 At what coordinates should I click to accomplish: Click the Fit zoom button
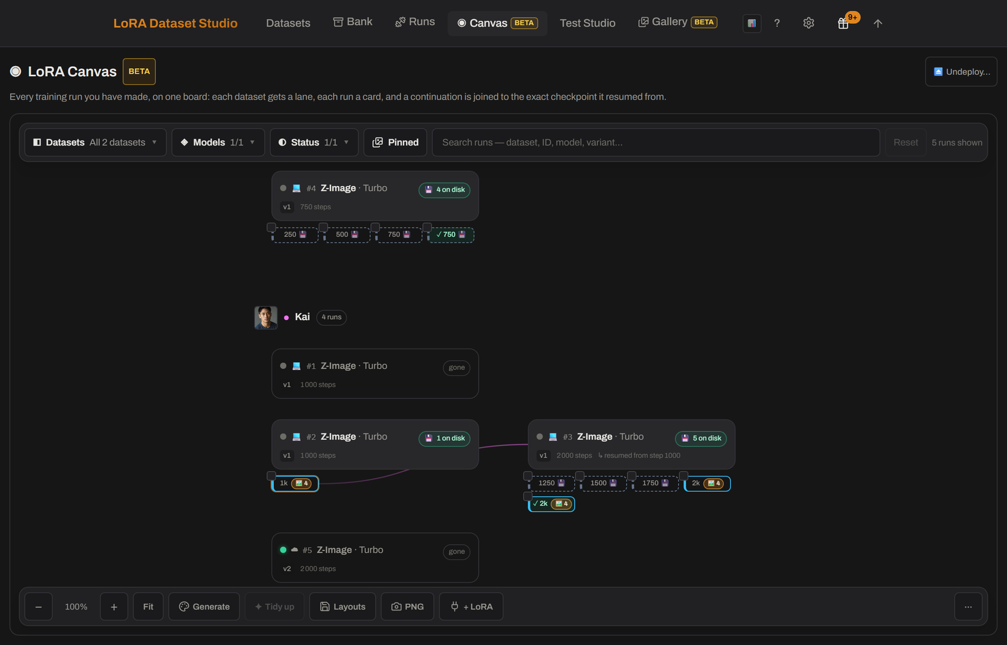(x=149, y=606)
